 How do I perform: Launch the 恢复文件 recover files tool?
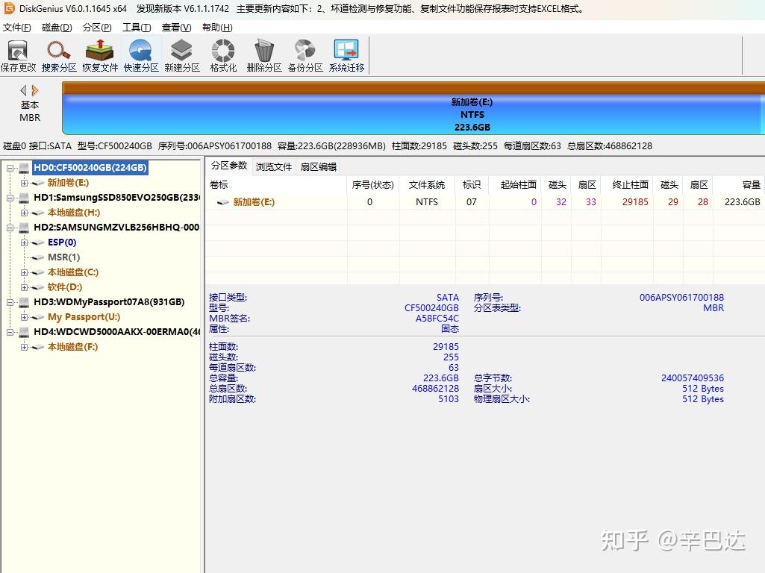tap(100, 56)
